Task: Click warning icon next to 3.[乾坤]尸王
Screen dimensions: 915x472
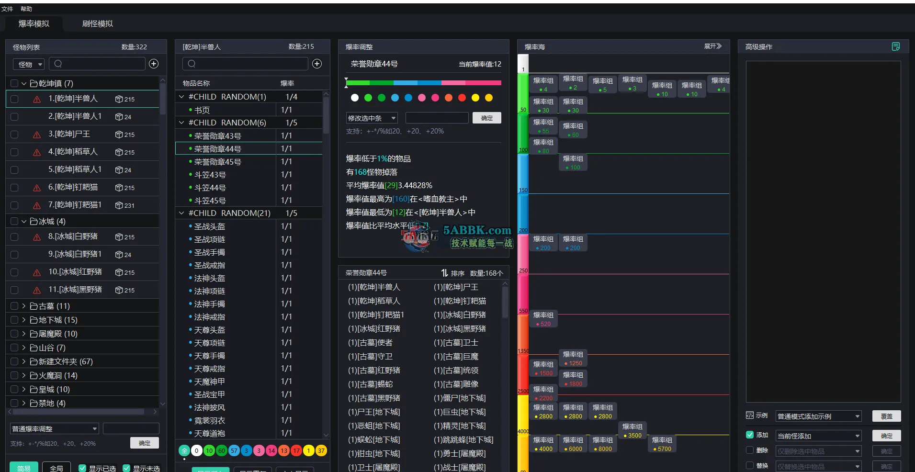Action: [x=37, y=135]
